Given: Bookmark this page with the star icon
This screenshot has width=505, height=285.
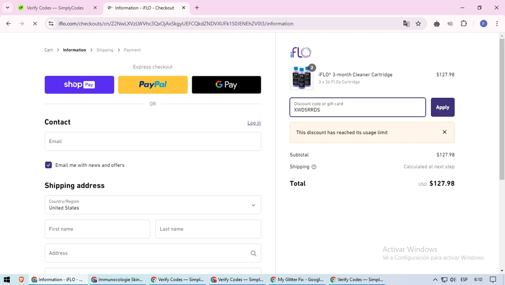Looking at the screenshot, I should (418, 24).
